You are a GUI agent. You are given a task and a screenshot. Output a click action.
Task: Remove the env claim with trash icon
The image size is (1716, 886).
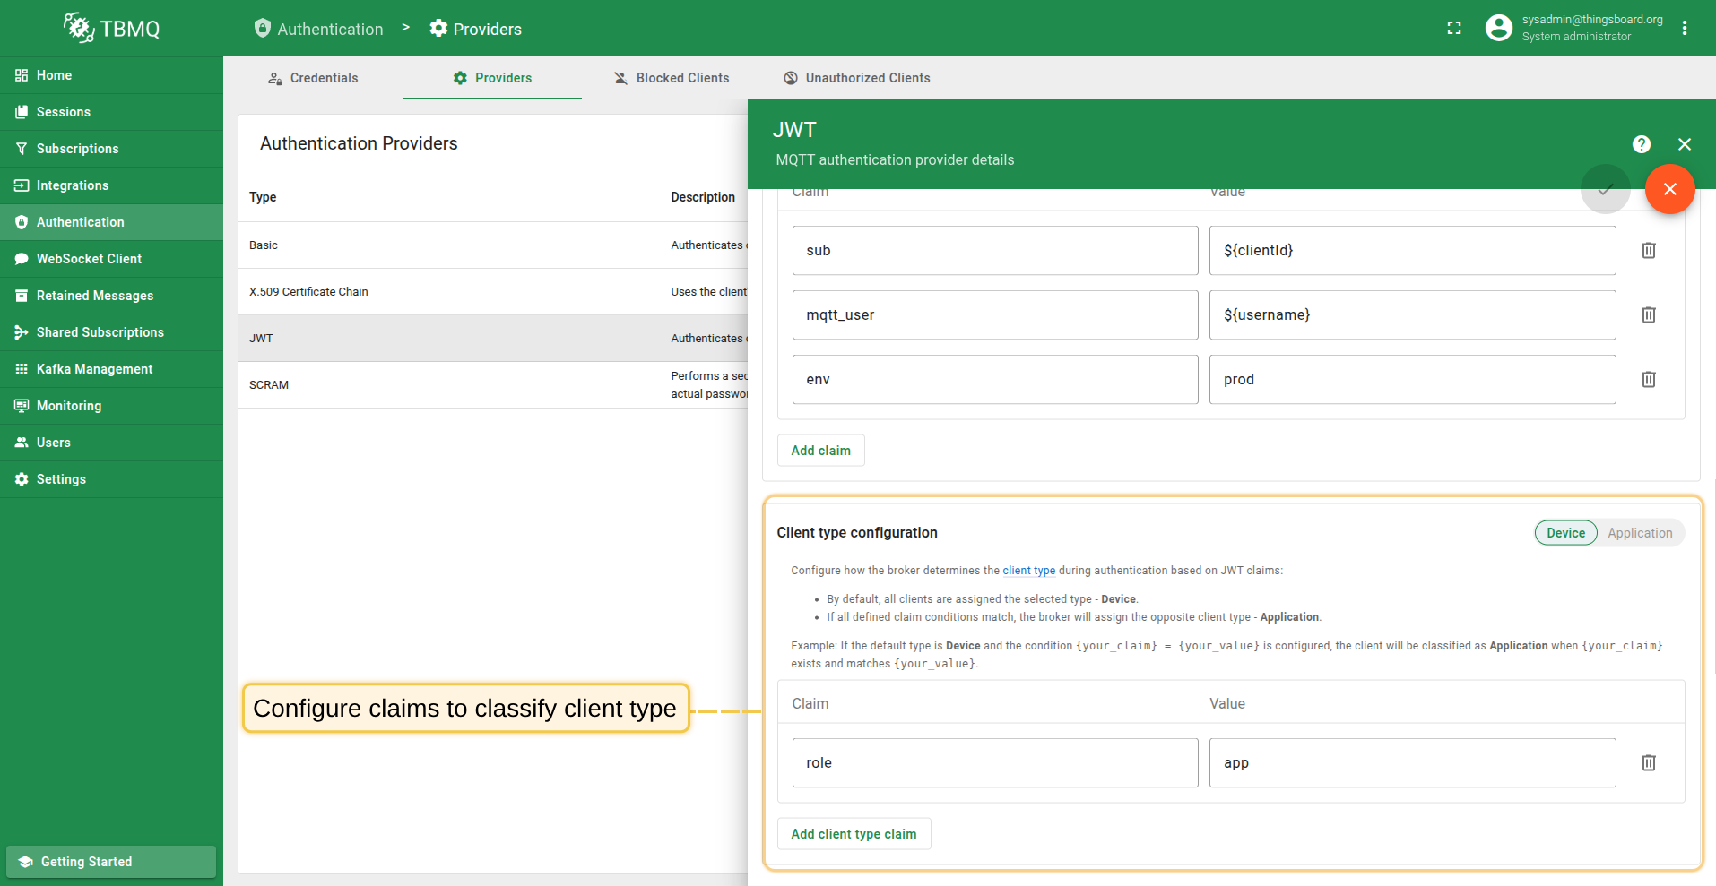1648,380
